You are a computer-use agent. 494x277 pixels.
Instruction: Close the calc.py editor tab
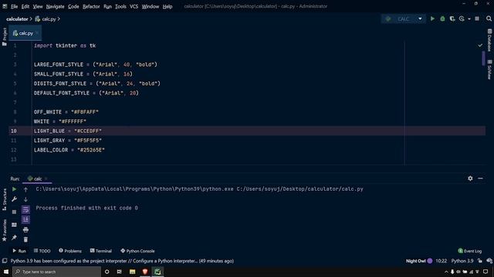[37, 33]
